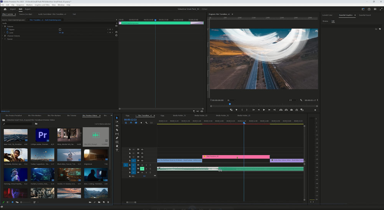
Task: Select the Rectangle tool
Action: point(117,142)
